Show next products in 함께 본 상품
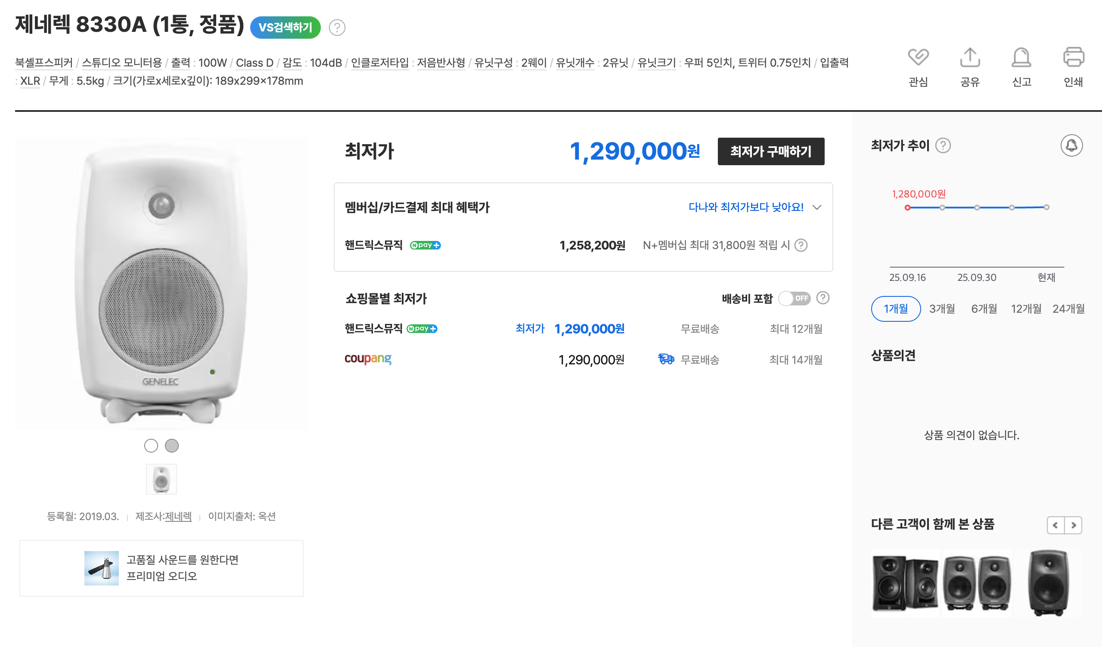1105x647 pixels. (x=1074, y=525)
